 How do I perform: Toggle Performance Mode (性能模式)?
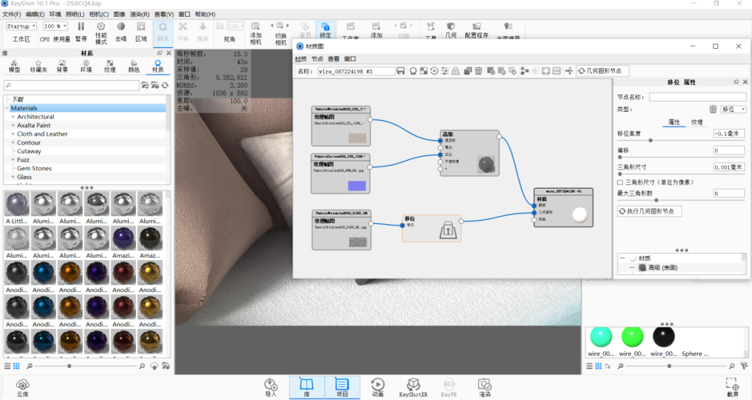click(101, 33)
